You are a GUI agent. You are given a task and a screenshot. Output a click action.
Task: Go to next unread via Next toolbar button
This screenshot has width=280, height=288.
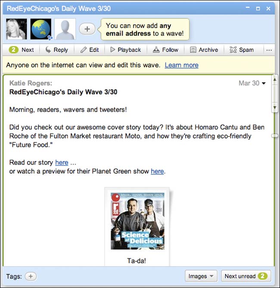point(22,50)
